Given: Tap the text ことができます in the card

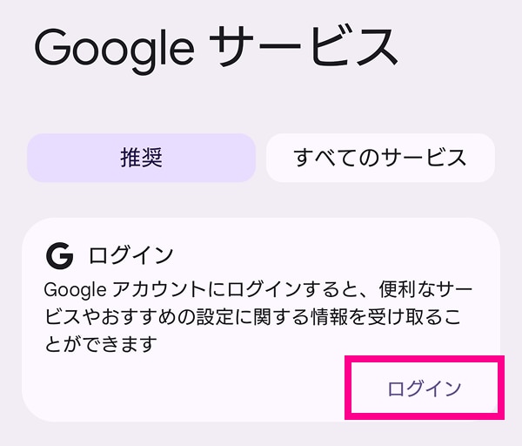Looking at the screenshot, I should (x=104, y=345).
